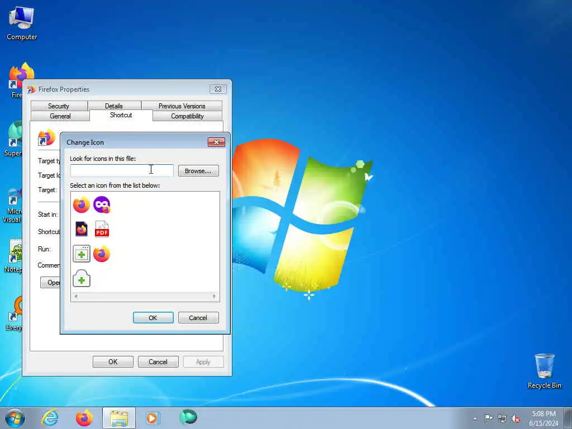Click the Super desktop shortcut with green globe
Image resolution: width=572 pixels, height=429 pixels.
tap(14, 139)
